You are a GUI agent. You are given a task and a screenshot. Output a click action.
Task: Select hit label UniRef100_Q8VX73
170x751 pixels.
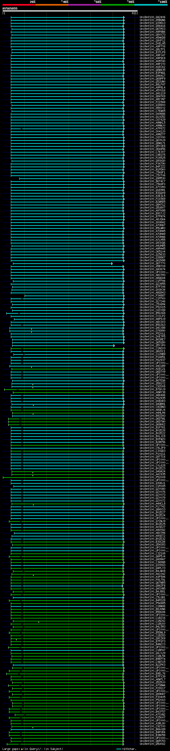tap(152, 35)
